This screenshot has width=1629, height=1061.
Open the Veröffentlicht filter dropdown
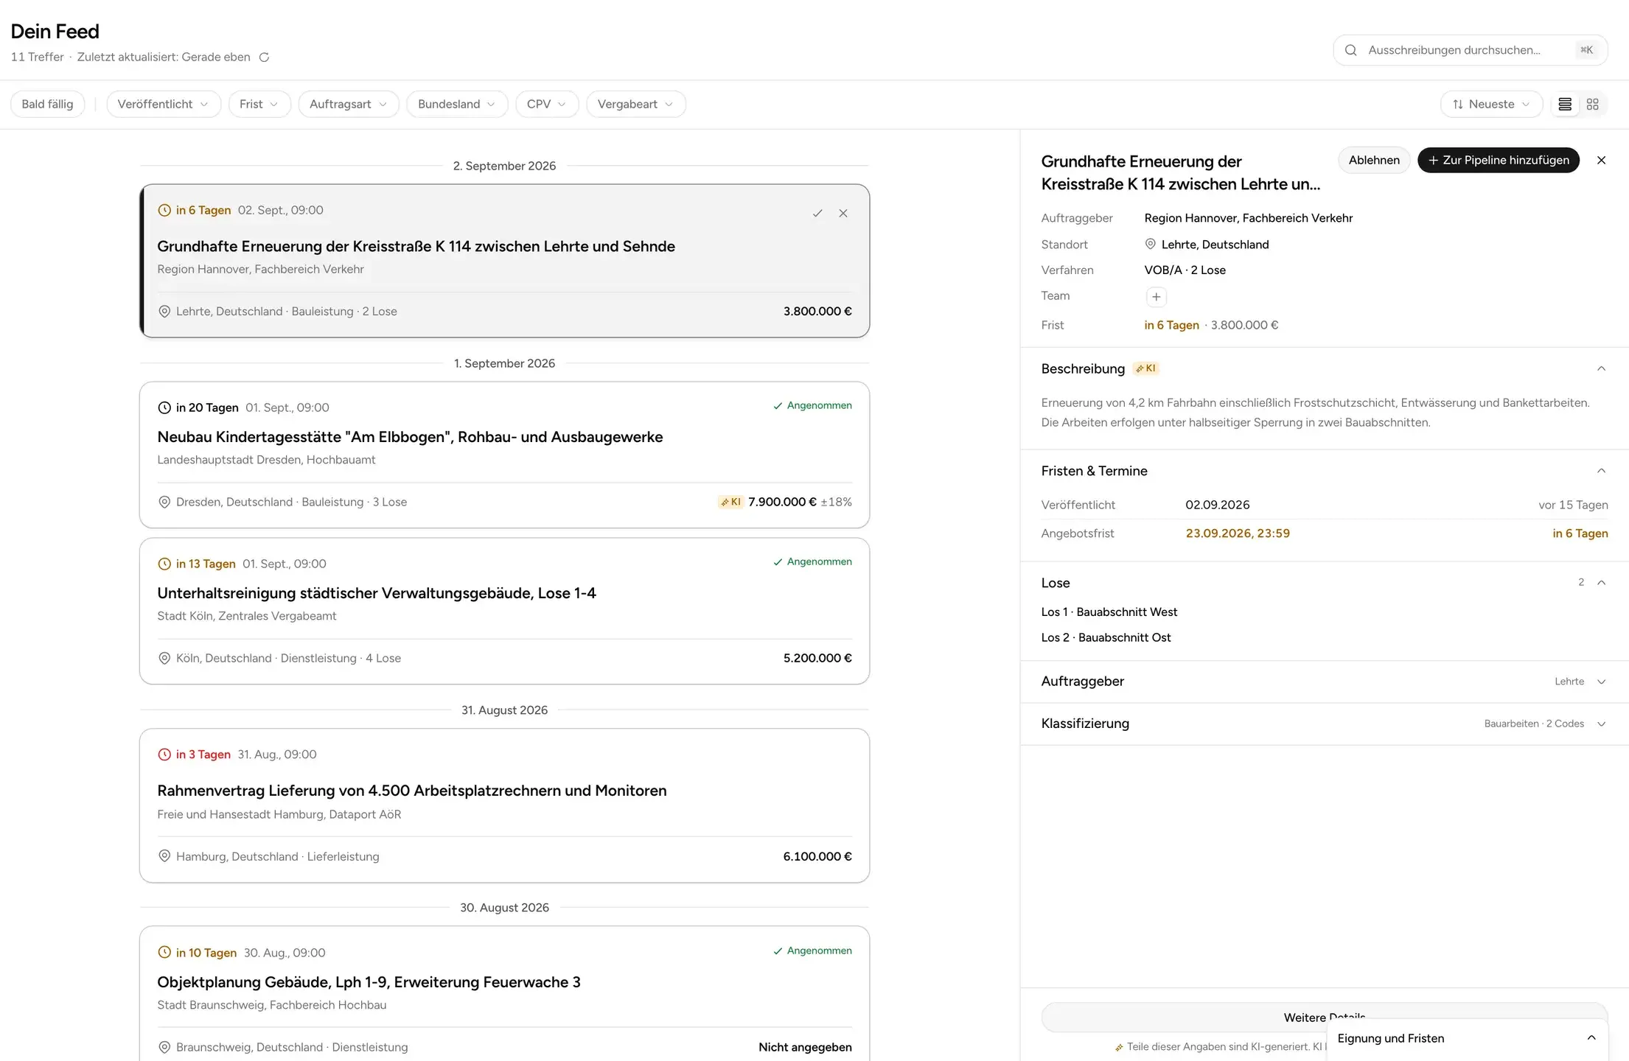click(164, 105)
